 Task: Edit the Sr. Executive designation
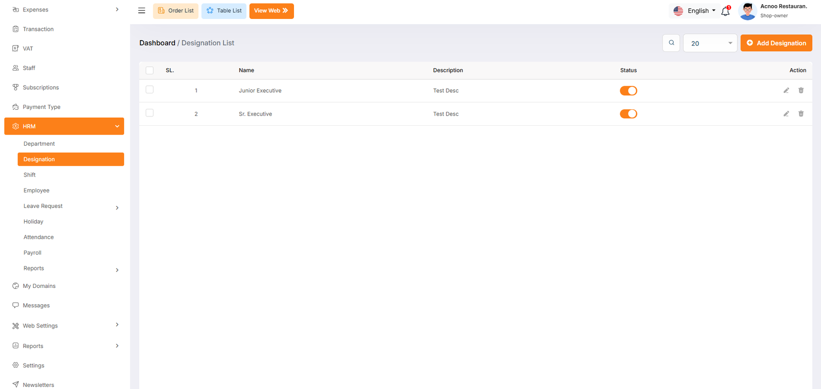tap(786, 114)
